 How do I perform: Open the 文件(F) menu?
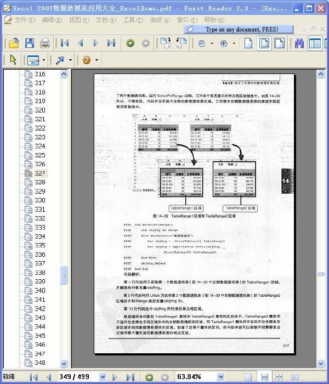[25, 20]
